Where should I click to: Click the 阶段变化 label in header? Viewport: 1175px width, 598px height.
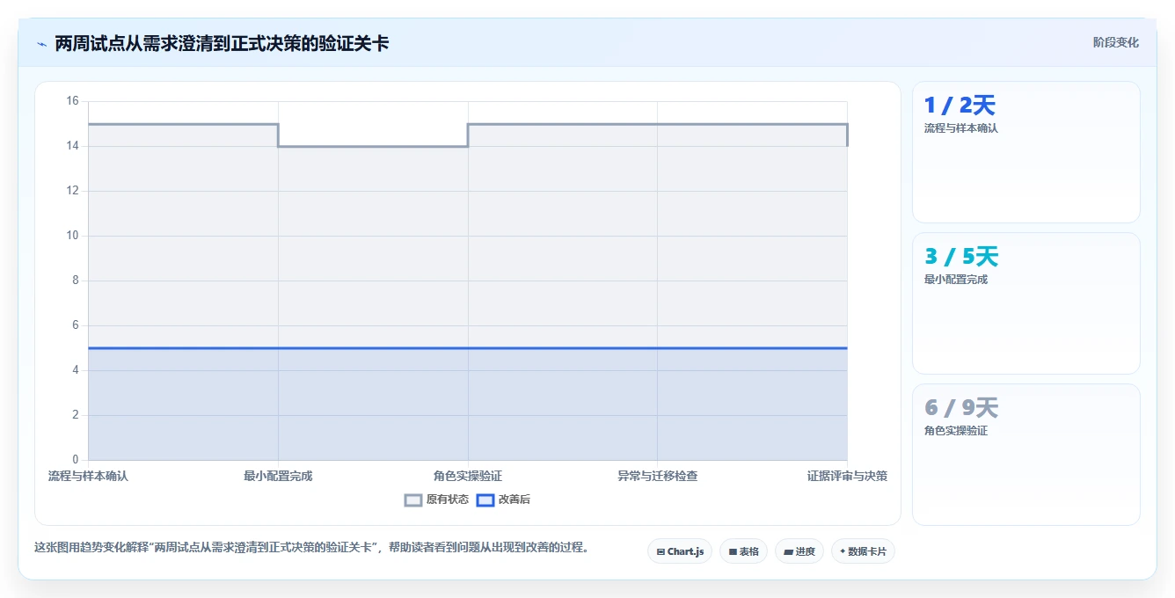point(1115,42)
